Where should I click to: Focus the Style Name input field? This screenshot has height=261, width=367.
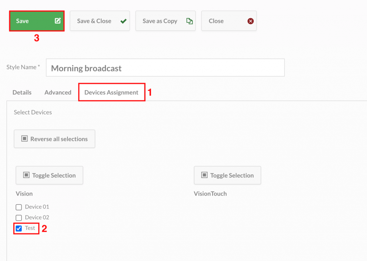(x=165, y=68)
